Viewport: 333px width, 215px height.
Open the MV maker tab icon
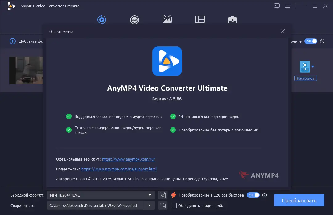(x=167, y=19)
